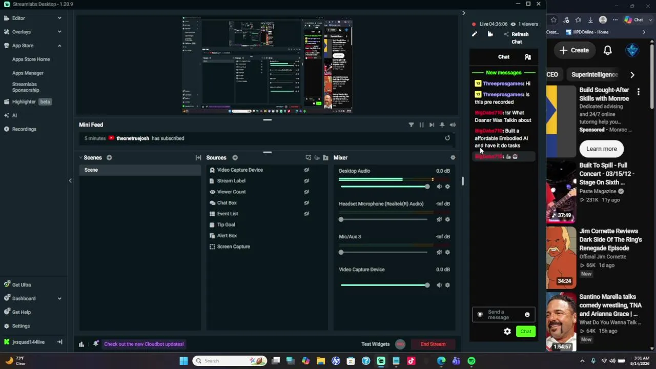Collapse the Scenes panel chevron
This screenshot has height=369, width=656.
(80, 157)
